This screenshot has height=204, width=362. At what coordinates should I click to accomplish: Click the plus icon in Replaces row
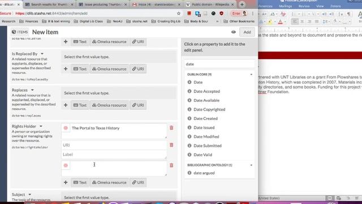click(66, 105)
